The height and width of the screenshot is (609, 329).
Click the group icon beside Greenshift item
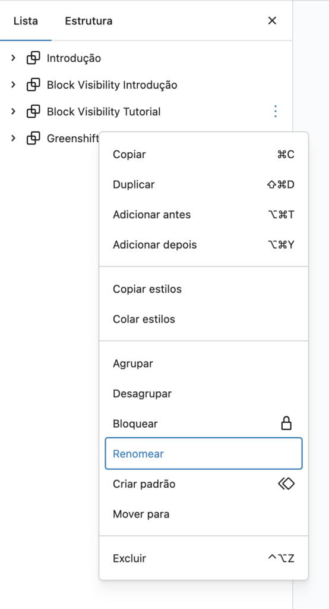pos(33,138)
